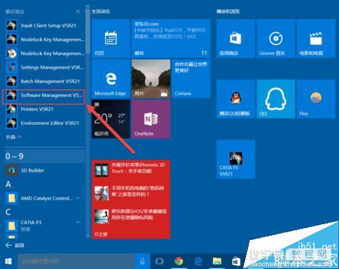Click the taskbar search box
Screen dimensions: 339x269
coord(77,262)
